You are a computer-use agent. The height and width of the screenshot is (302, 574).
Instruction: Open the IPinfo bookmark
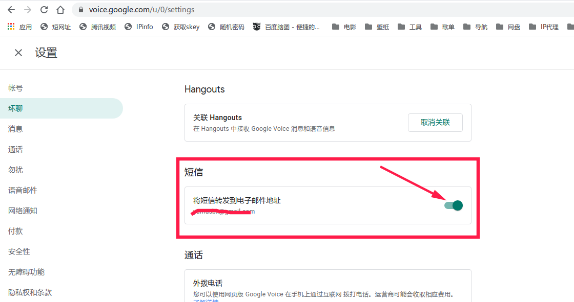[139, 27]
